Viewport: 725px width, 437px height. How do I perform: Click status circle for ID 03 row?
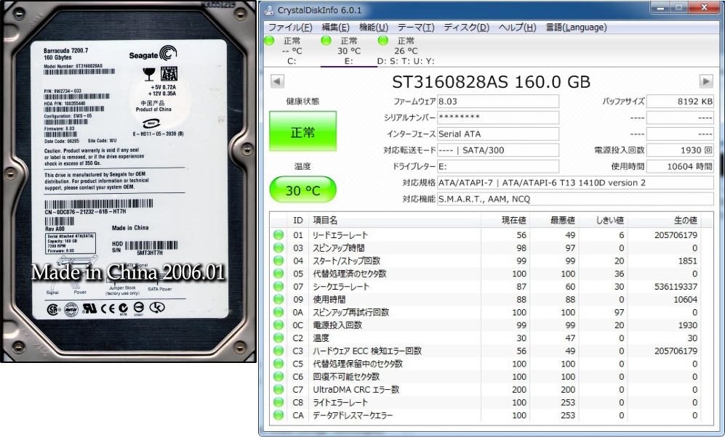[x=279, y=248]
